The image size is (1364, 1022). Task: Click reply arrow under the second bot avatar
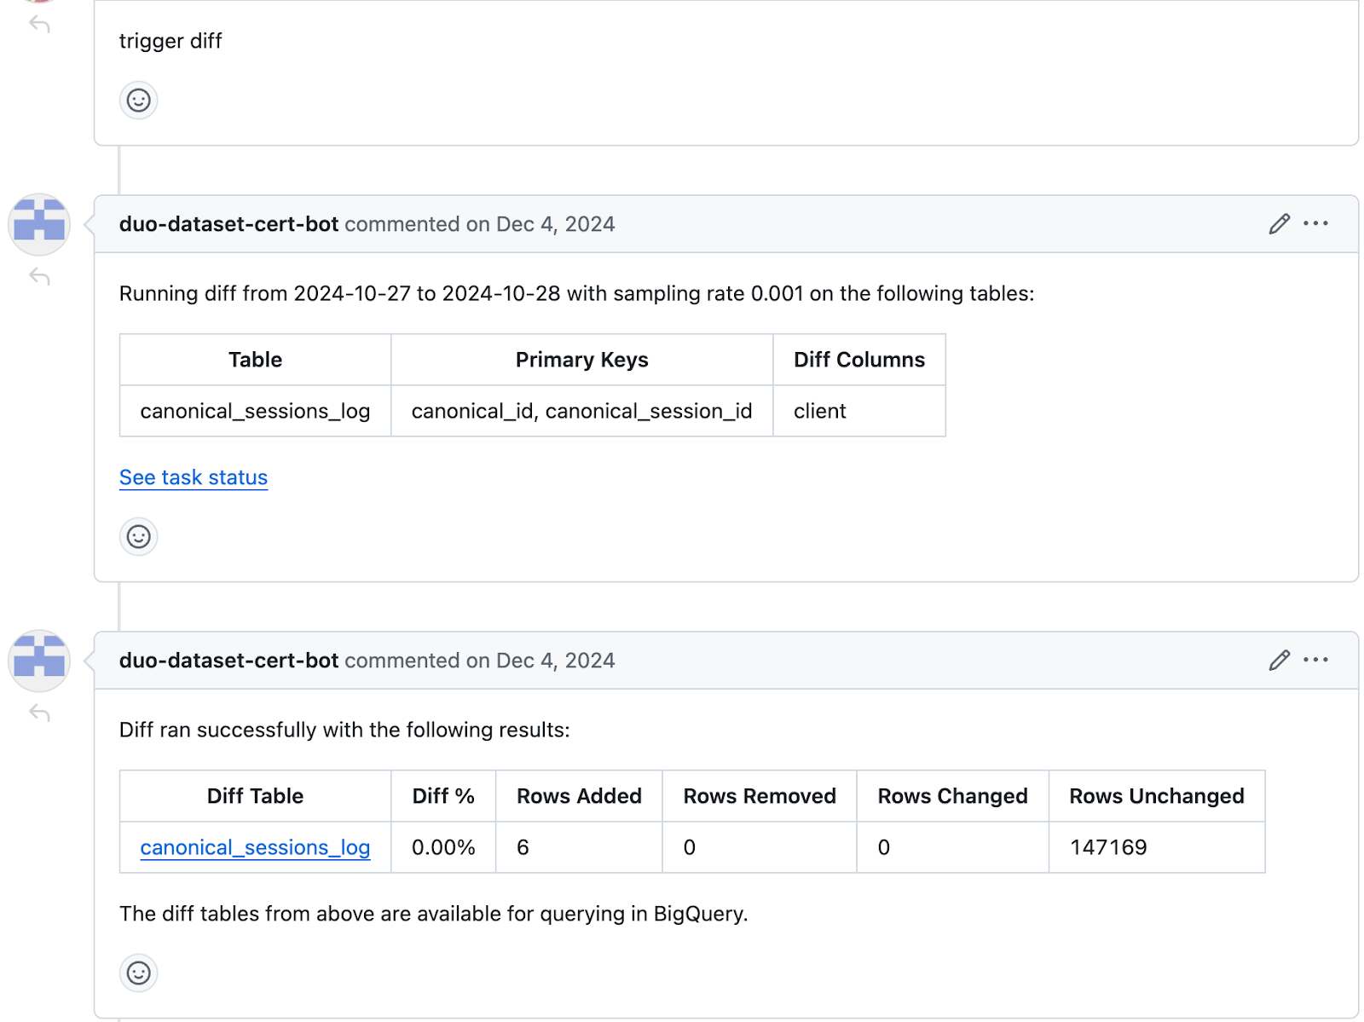(39, 713)
